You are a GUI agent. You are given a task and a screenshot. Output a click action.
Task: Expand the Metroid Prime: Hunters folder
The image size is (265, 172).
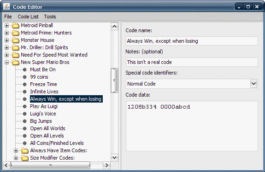[x=6, y=33]
